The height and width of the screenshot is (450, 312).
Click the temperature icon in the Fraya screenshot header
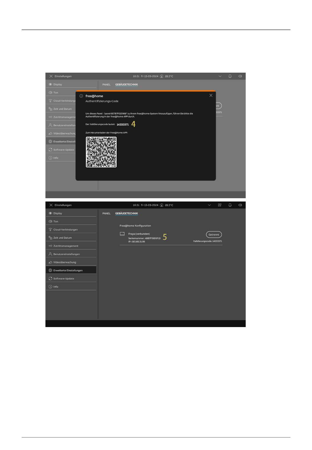pos(162,205)
